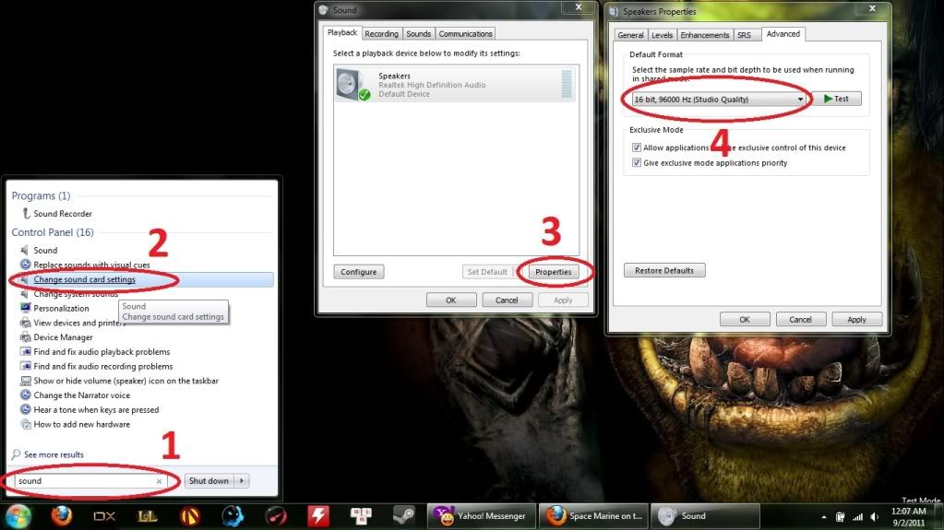The height and width of the screenshot is (530, 944).
Task: Switch to the Recording tab
Action: tap(381, 34)
